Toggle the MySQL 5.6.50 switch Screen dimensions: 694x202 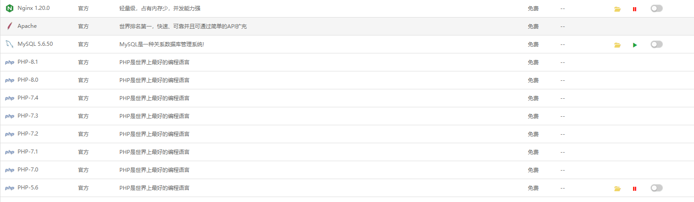pyautogui.click(x=656, y=44)
